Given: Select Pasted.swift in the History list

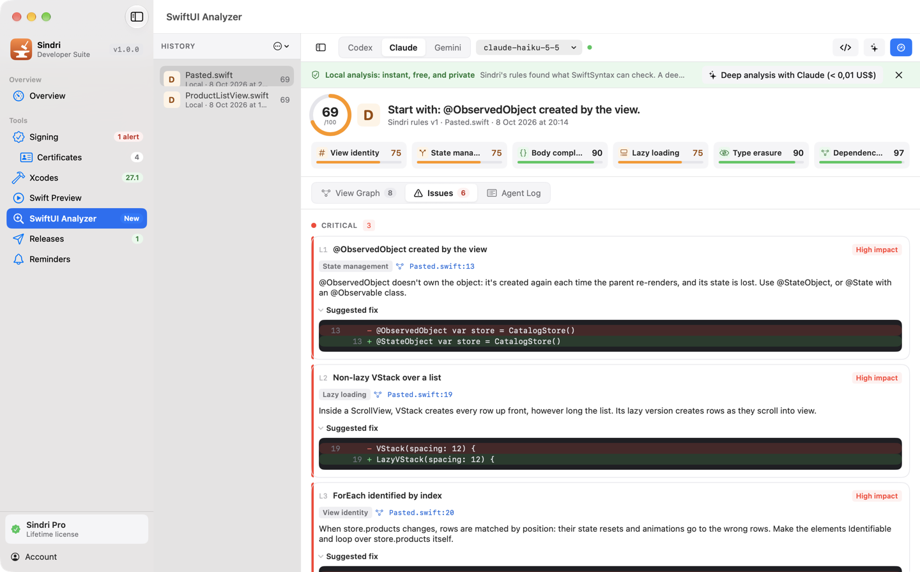Looking at the screenshot, I should pyautogui.click(x=227, y=77).
